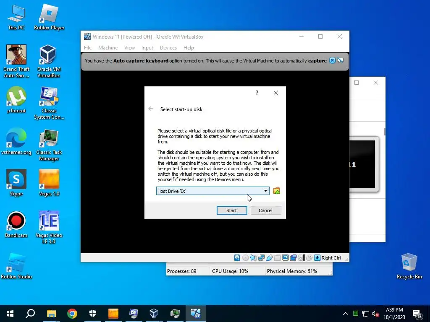Click the virtualization features V icon

tap(301, 258)
